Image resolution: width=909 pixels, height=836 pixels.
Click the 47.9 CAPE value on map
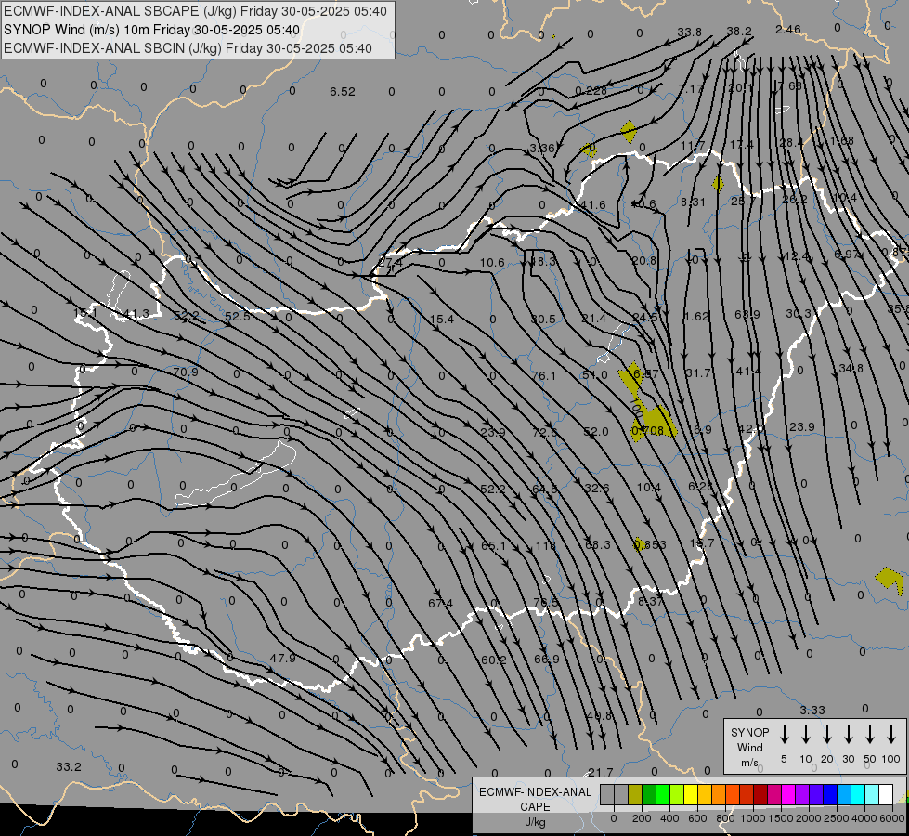(283, 658)
